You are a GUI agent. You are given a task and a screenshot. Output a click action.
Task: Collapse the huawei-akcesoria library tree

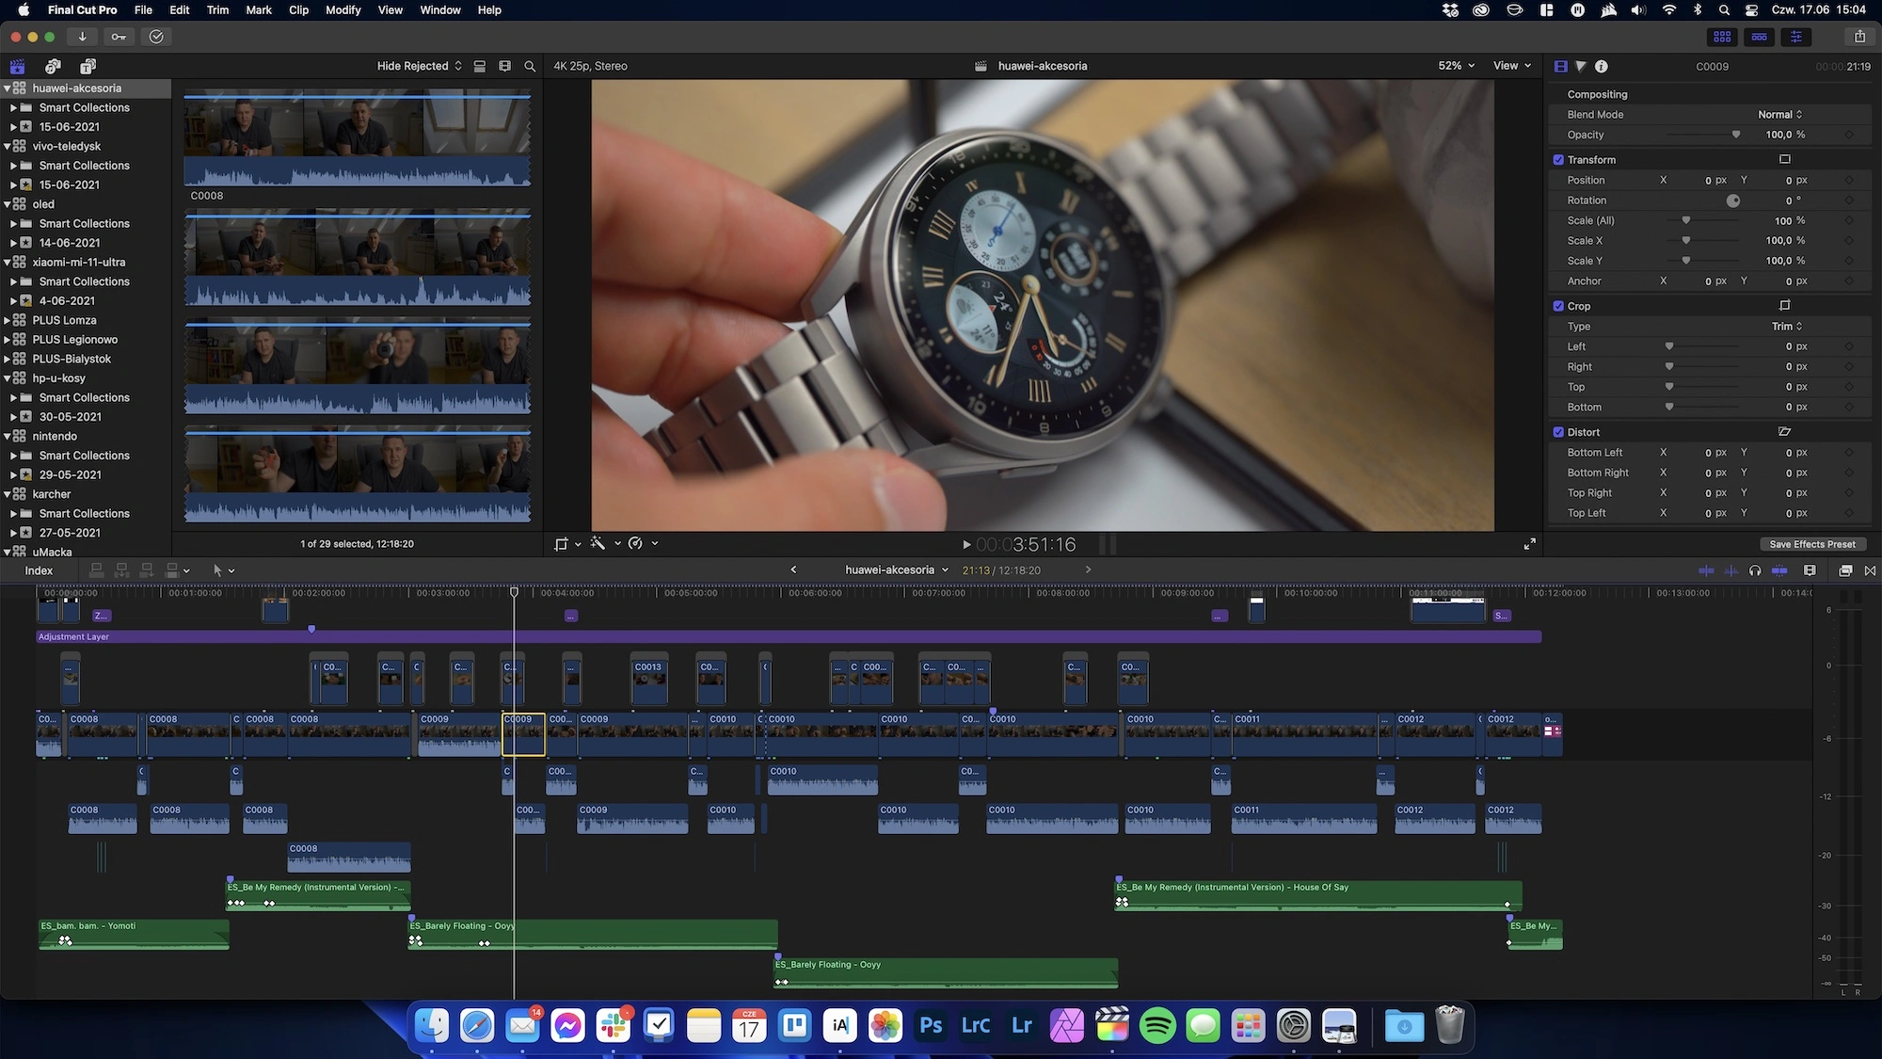tap(8, 88)
